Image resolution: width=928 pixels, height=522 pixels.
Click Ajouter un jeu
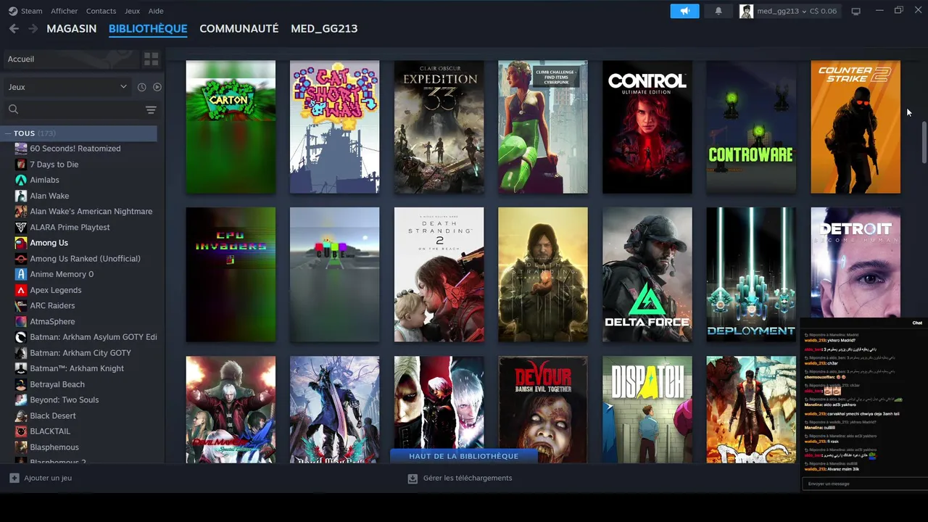pyautogui.click(x=41, y=478)
